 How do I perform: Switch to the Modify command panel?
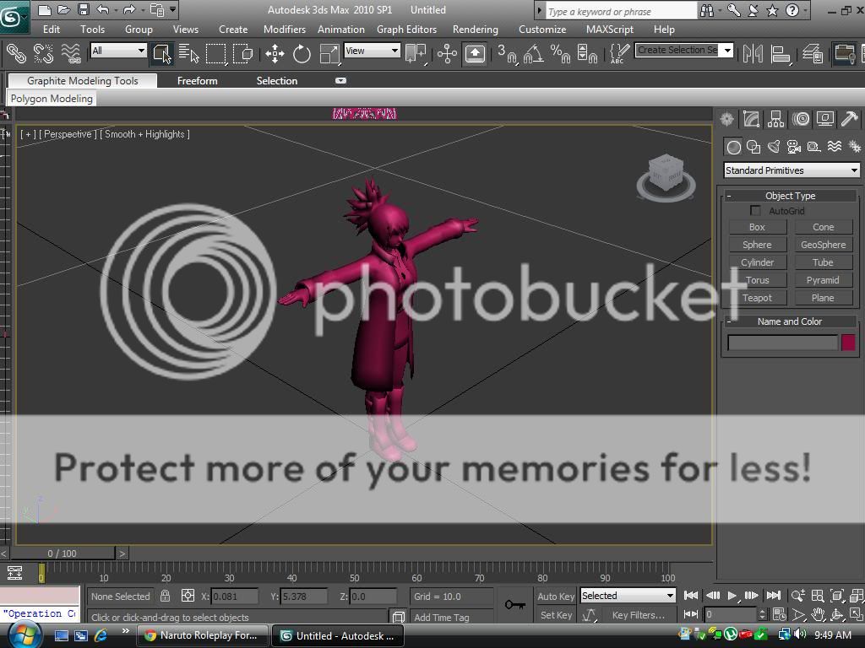[x=751, y=118]
